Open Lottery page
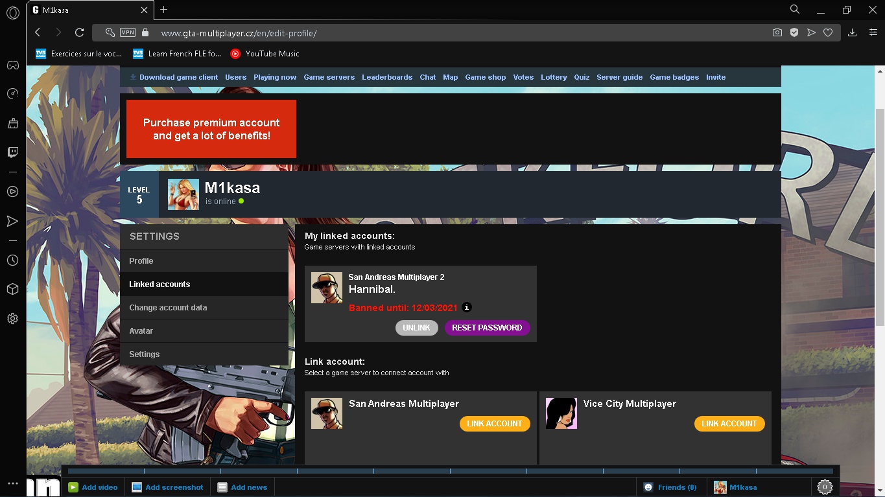 point(554,77)
